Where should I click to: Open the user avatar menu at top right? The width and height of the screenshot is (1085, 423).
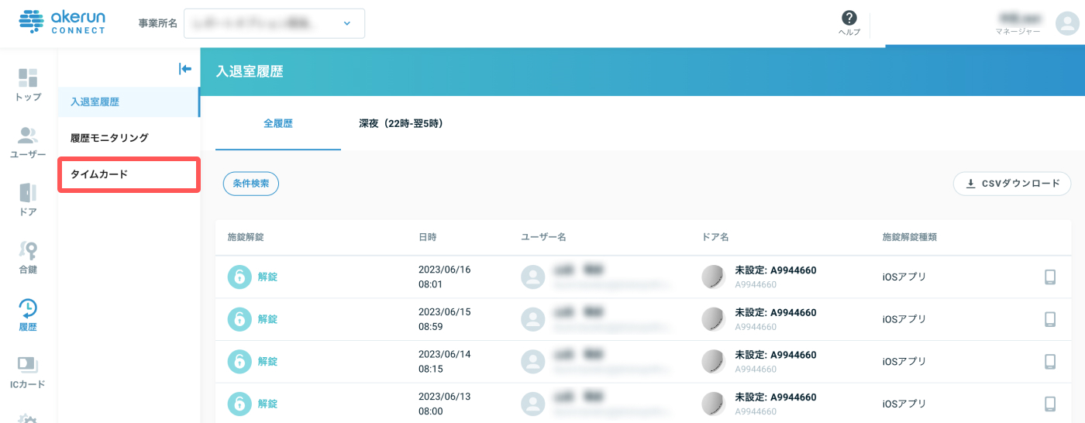click(1068, 23)
